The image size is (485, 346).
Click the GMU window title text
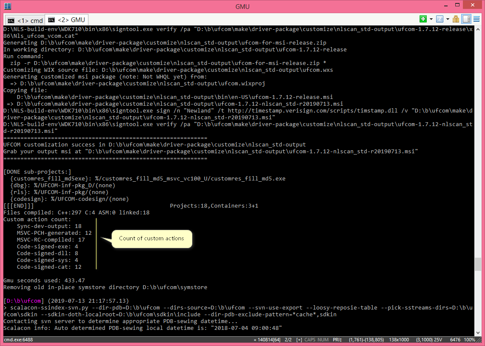click(x=242, y=6)
